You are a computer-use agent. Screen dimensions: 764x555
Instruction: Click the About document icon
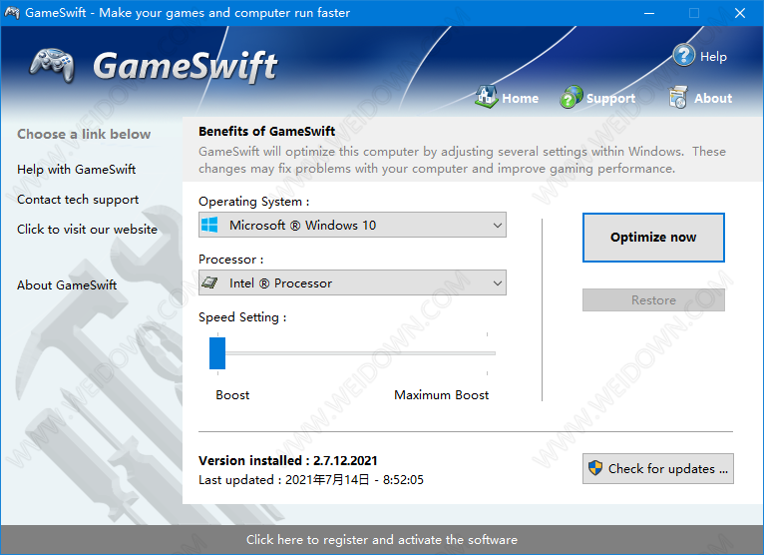click(678, 97)
